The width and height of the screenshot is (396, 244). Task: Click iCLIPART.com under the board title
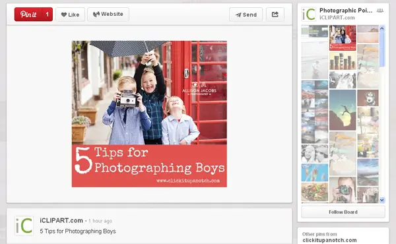pos(337,18)
